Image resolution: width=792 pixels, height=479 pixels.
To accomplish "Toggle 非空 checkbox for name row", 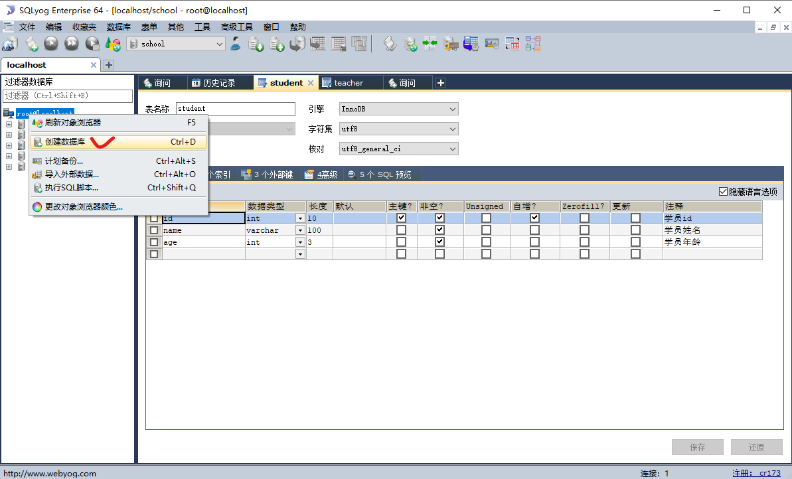I will (440, 230).
